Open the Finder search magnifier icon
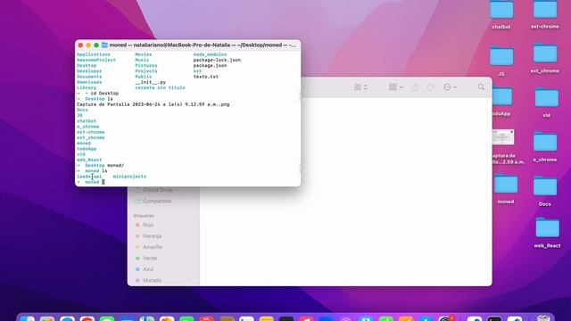The width and height of the screenshot is (571, 321). 481,87
